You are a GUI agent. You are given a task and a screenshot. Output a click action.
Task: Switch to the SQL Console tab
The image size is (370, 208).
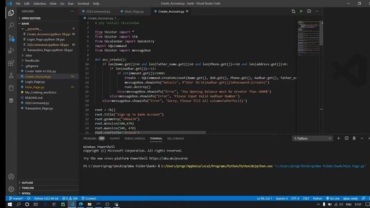click(176, 139)
